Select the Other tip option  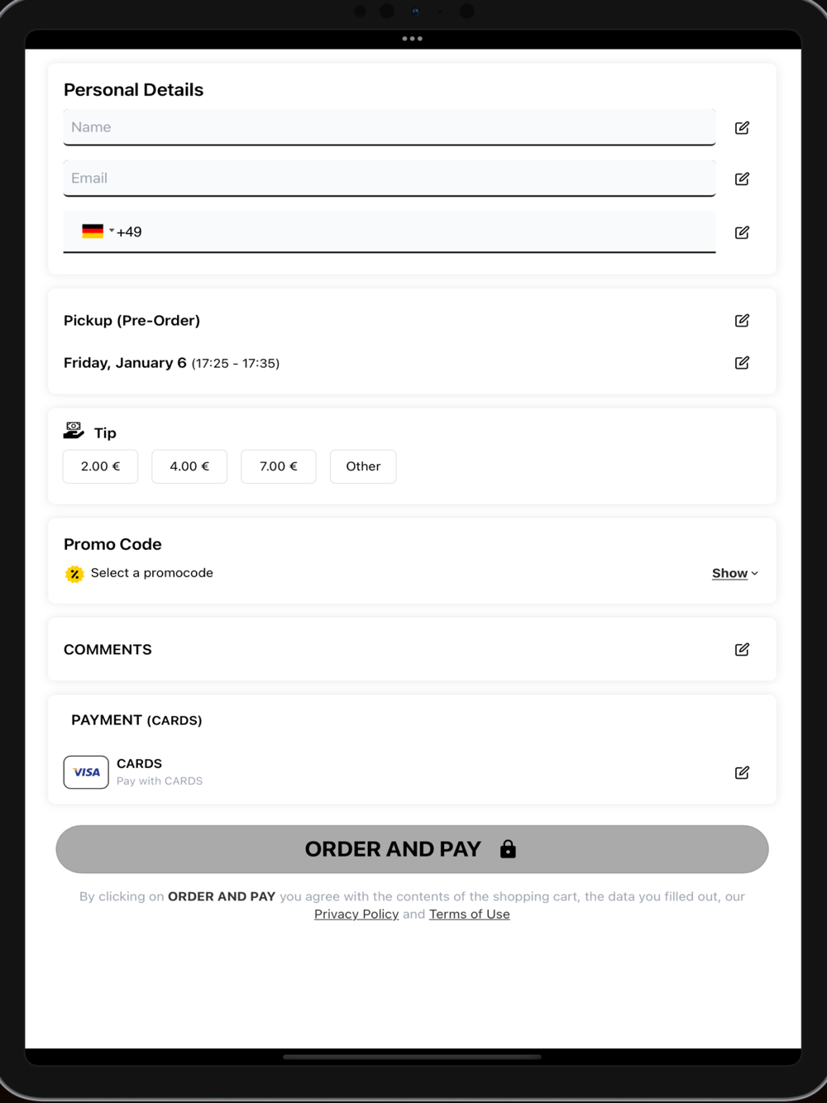point(363,466)
